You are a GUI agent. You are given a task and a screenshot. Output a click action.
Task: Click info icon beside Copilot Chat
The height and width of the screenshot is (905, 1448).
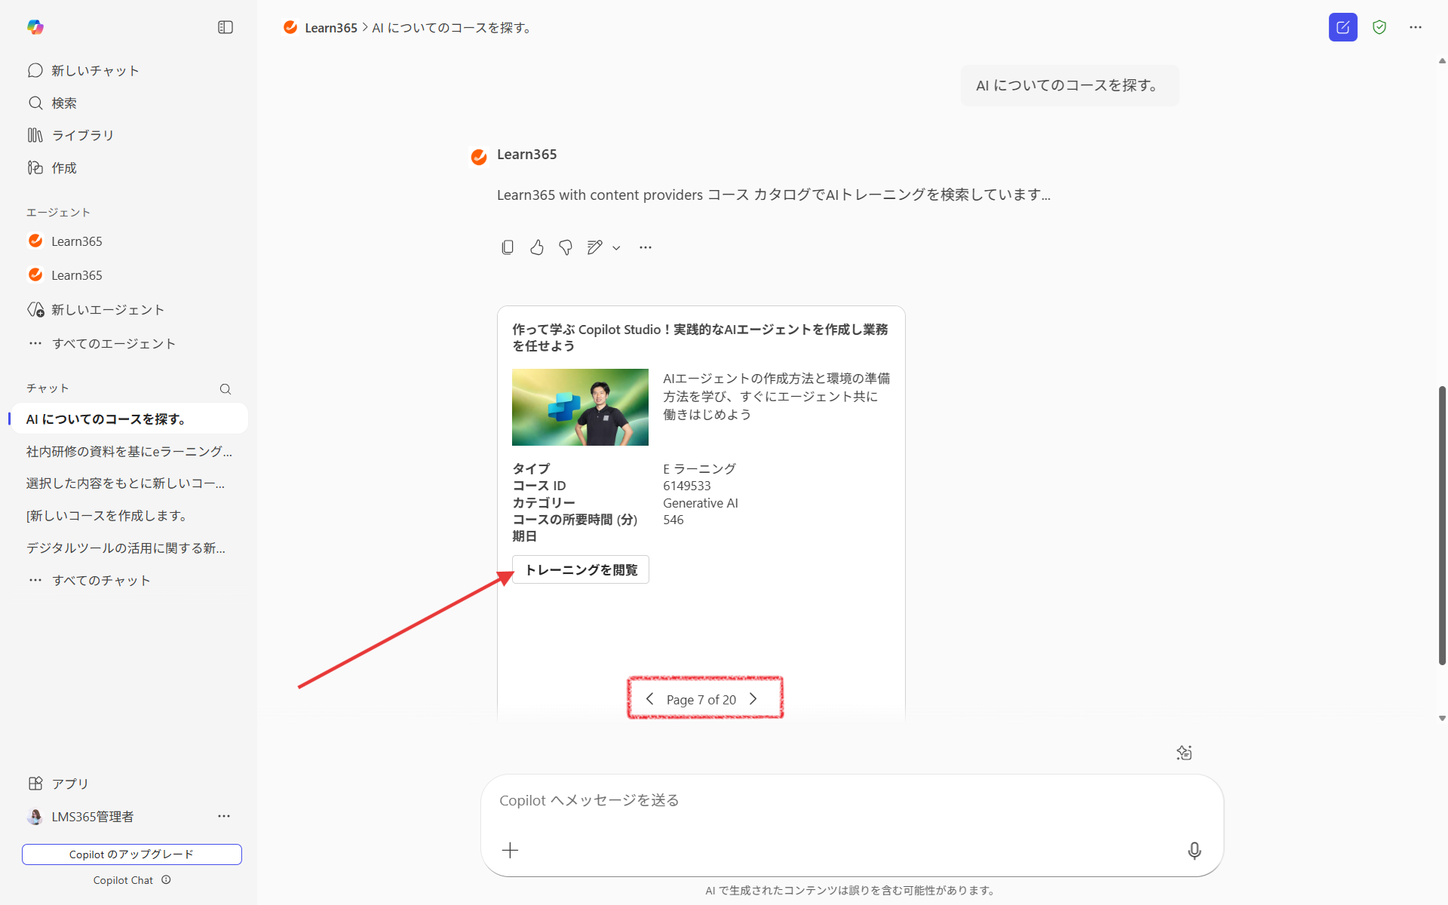pyautogui.click(x=167, y=879)
